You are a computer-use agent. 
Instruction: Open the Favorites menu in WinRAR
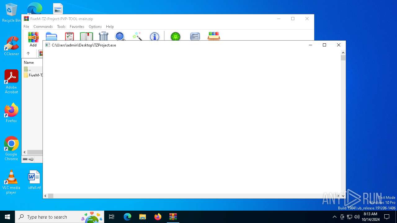tap(77, 27)
